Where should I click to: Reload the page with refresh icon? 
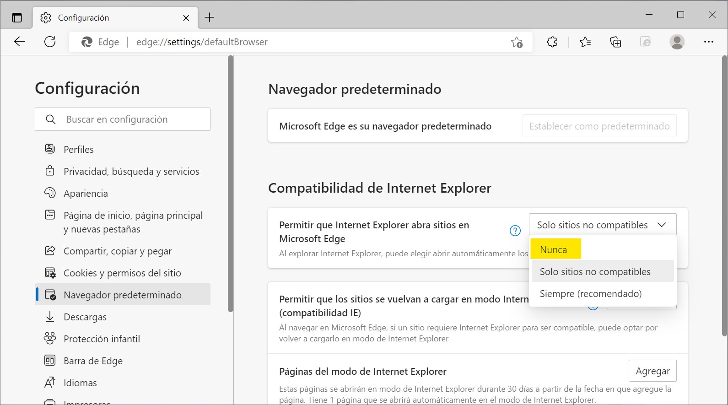tap(50, 42)
